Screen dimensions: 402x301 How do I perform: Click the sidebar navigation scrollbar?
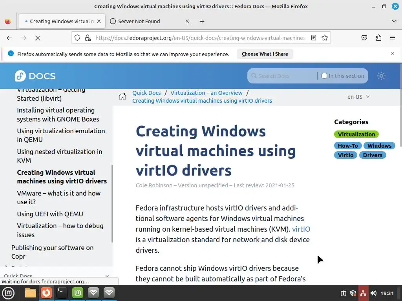[112, 203]
